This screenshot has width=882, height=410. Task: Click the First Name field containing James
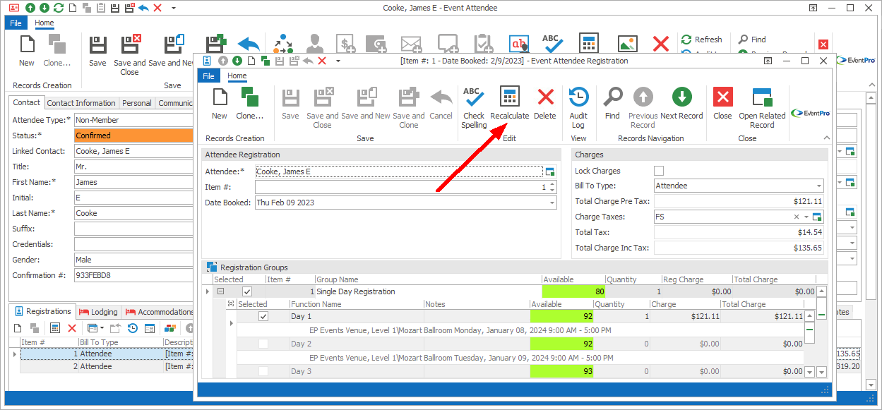point(133,182)
